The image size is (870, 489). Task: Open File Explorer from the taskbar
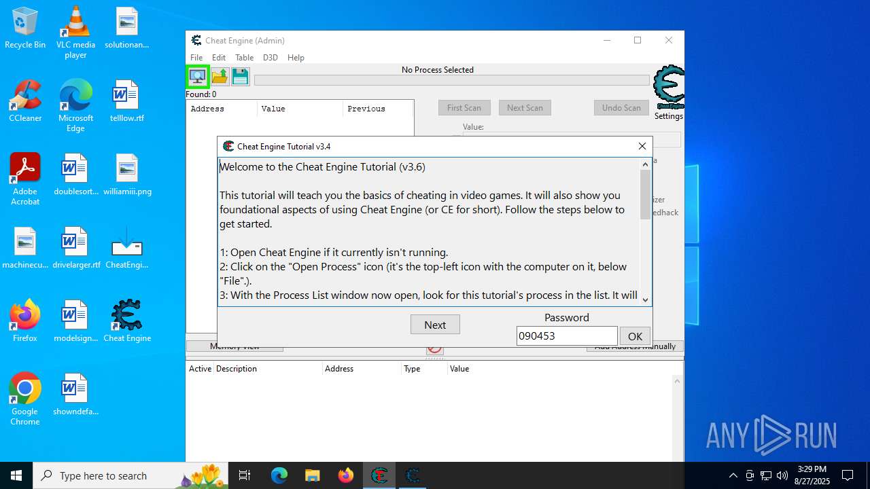(312, 475)
